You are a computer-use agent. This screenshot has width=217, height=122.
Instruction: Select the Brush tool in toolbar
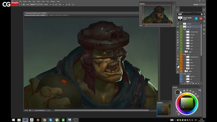click(x=178, y=29)
